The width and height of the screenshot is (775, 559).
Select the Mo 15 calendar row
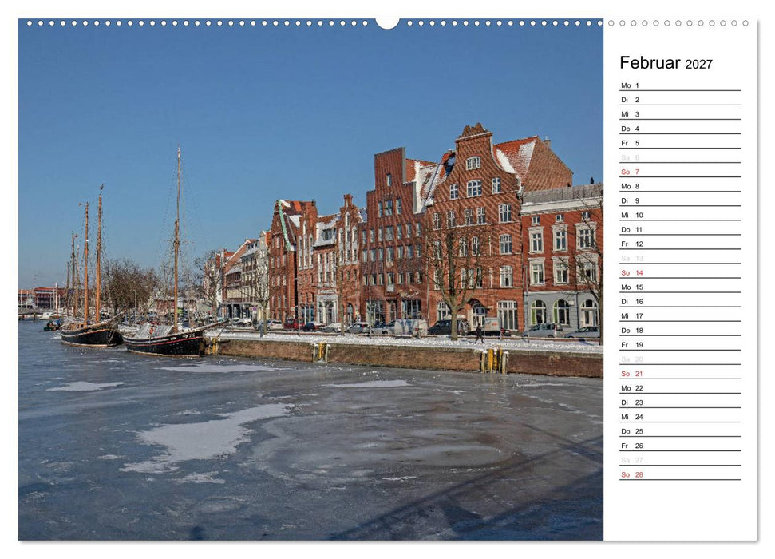[x=680, y=287]
